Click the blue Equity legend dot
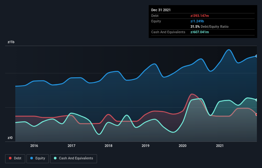This screenshot has height=168, width=262. 32,158
